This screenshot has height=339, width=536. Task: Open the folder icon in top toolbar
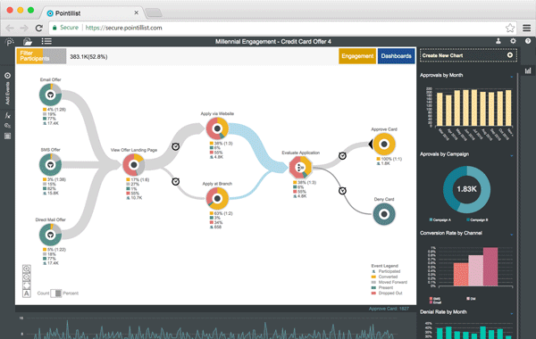[28, 42]
